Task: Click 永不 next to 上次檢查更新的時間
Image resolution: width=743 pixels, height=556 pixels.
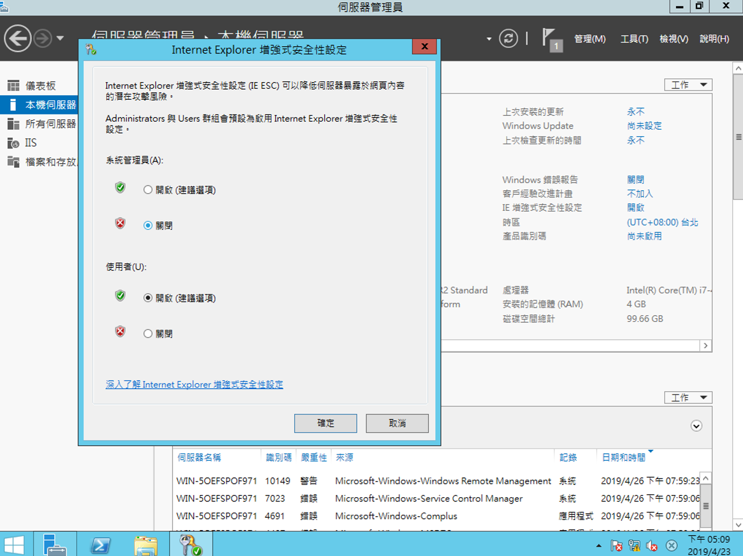Action: [x=636, y=140]
